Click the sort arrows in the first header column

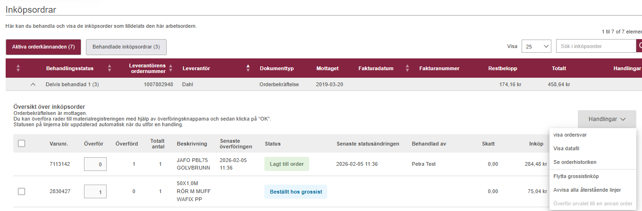click(x=18, y=68)
